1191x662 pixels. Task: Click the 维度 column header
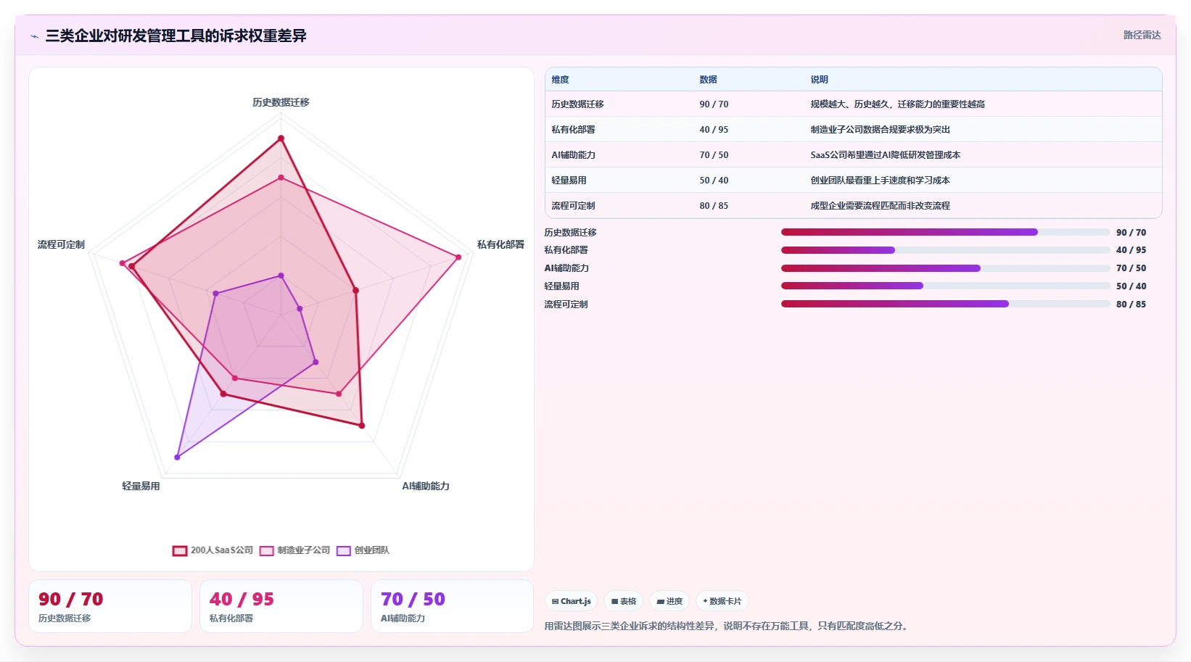click(x=560, y=80)
